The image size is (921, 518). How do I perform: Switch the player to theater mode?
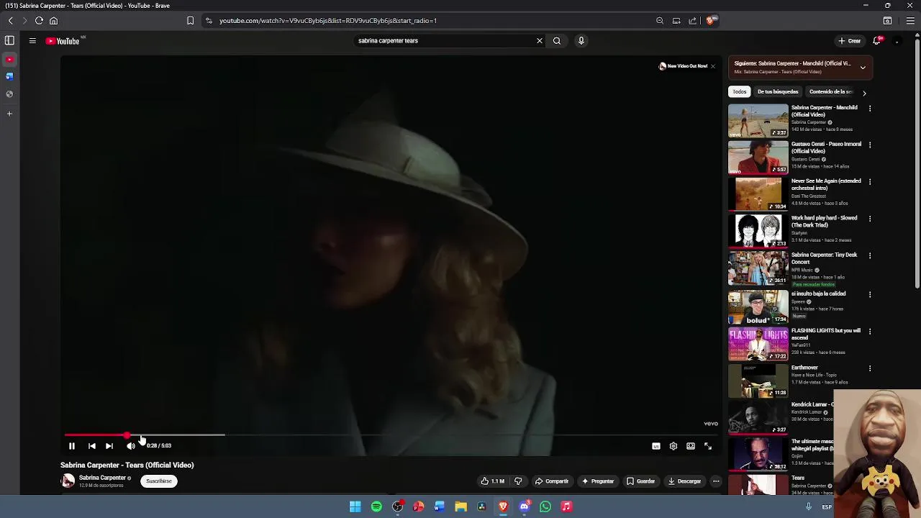(x=691, y=446)
